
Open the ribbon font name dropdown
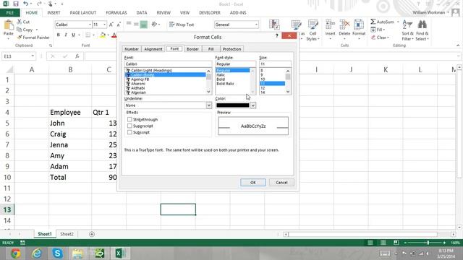90,25
